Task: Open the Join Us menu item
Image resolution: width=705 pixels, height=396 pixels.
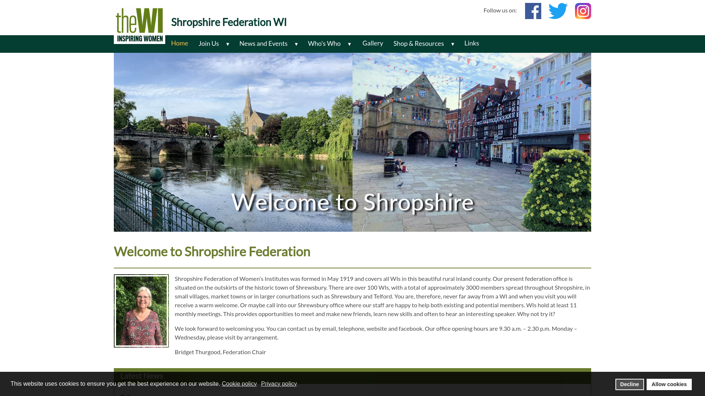Action: click(x=209, y=44)
